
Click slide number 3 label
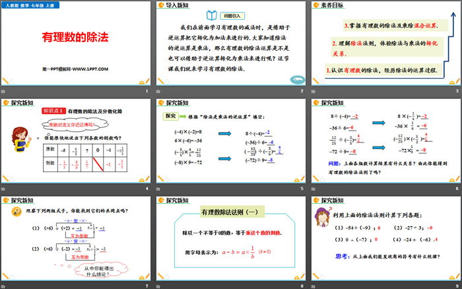pos(457,91)
